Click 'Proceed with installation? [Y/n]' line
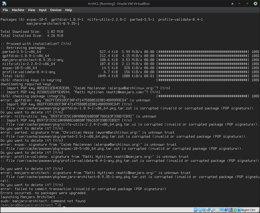Screen dimensions: 260x213 [x=36, y=44]
